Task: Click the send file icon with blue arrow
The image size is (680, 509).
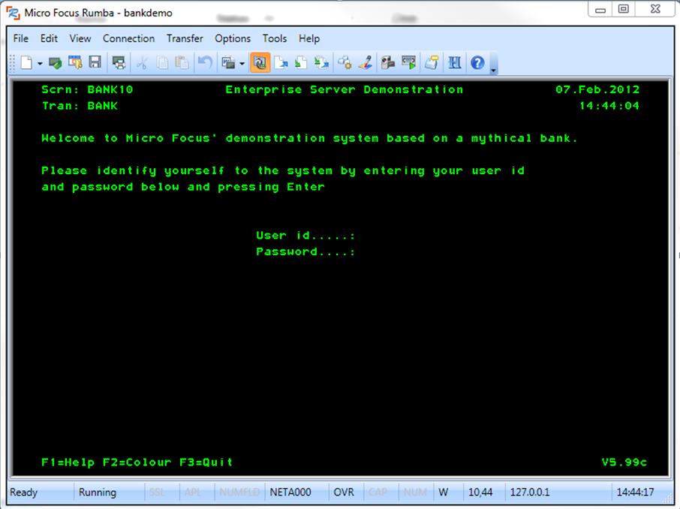Action: (x=281, y=63)
